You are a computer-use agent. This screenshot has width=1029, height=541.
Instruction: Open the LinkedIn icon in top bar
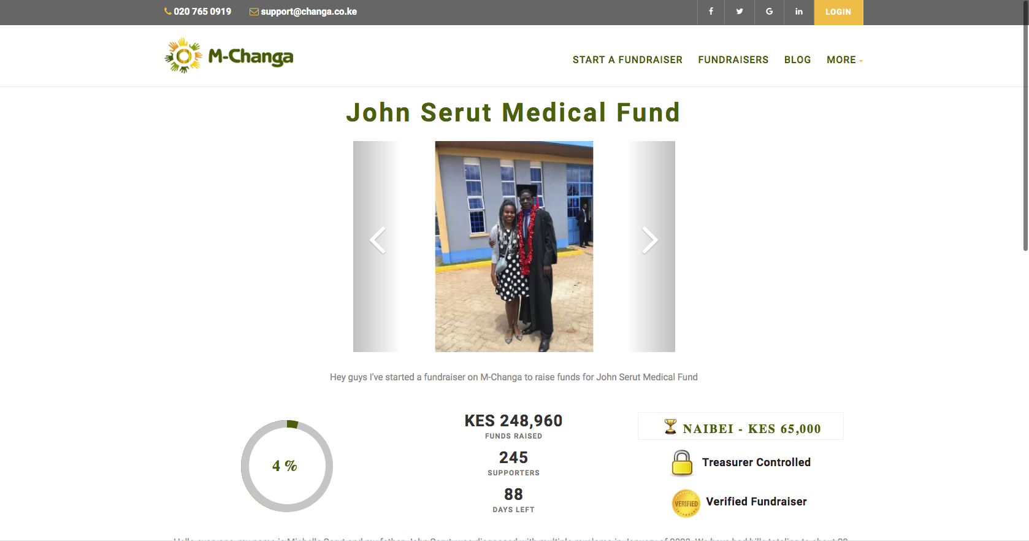pos(799,12)
